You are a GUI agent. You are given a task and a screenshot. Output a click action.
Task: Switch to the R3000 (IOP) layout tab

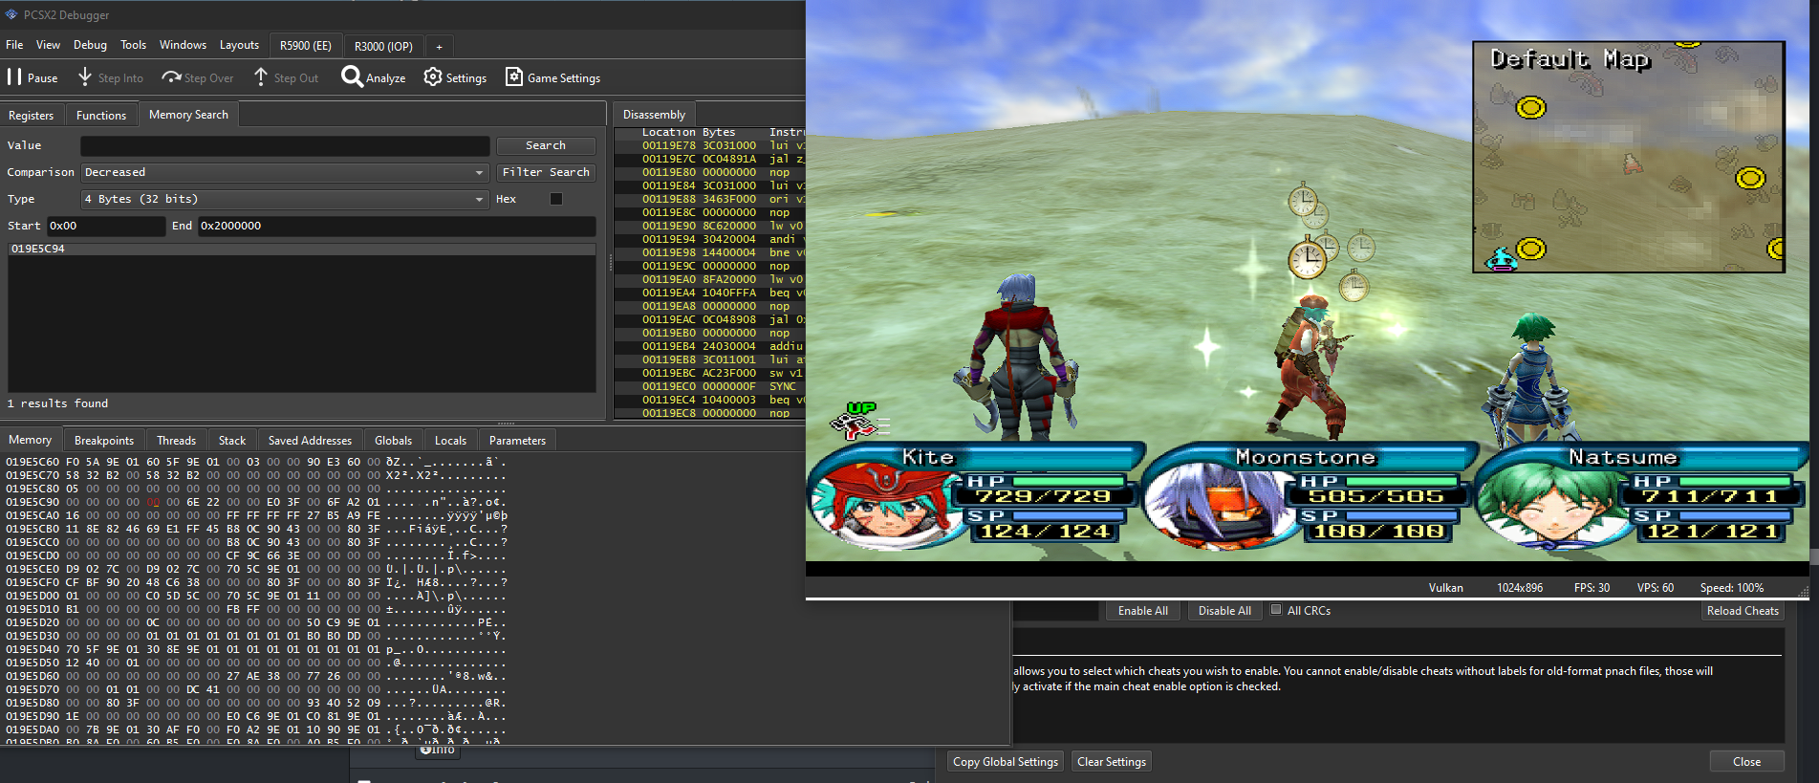click(x=383, y=46)
